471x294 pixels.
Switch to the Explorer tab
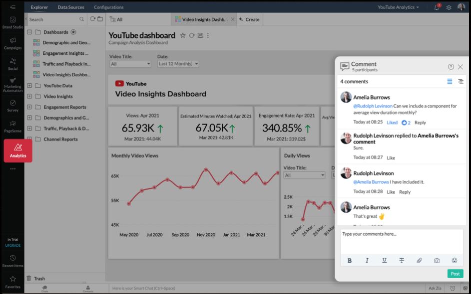tap(39, 7)
